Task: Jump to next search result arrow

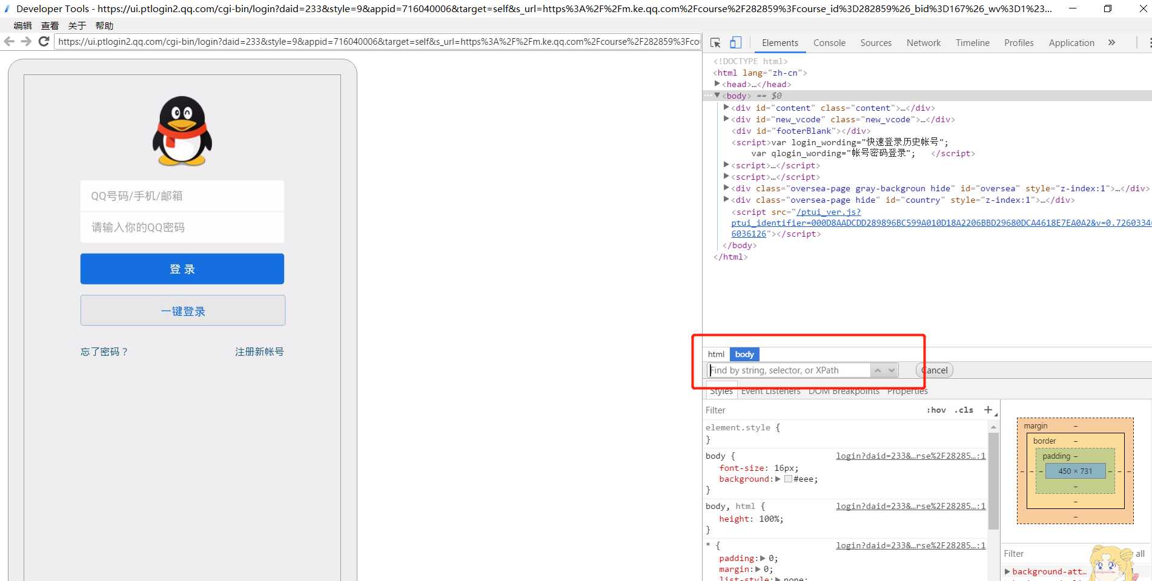Action: (892, 370)
